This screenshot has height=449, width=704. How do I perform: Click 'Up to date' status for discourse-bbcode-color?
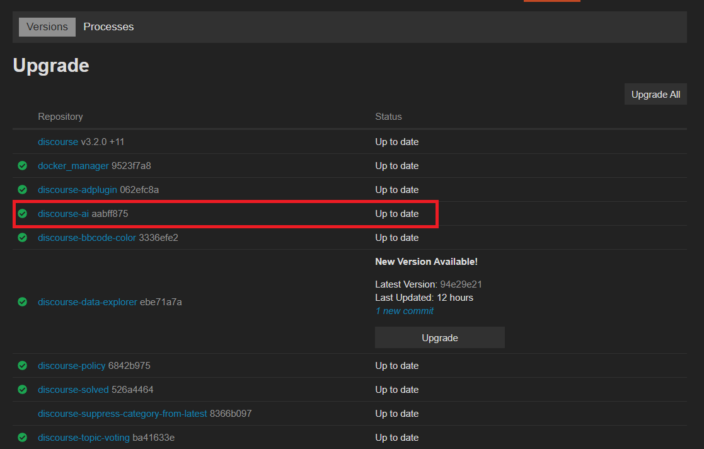click(x=397, y=238)
